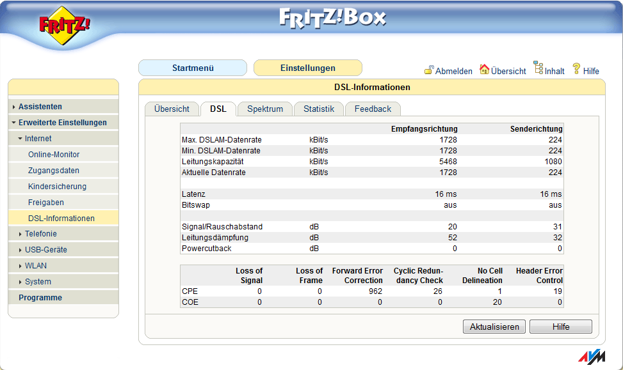Click the Aktuelle Datenrate row label
The height and width of the screenshot is (370, 623).
point(214,173)
